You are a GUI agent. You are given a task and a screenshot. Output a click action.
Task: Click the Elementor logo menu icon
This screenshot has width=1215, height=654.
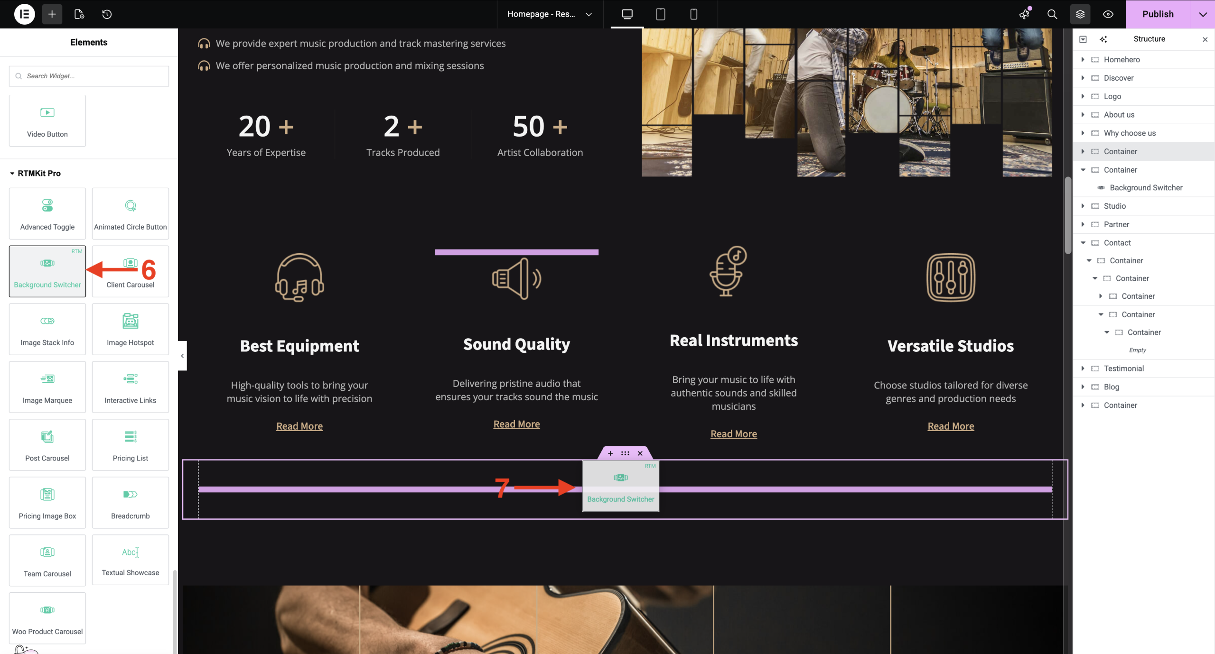tap(24, 14)
